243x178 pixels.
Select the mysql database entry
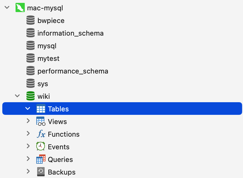[x=47, y=46]
